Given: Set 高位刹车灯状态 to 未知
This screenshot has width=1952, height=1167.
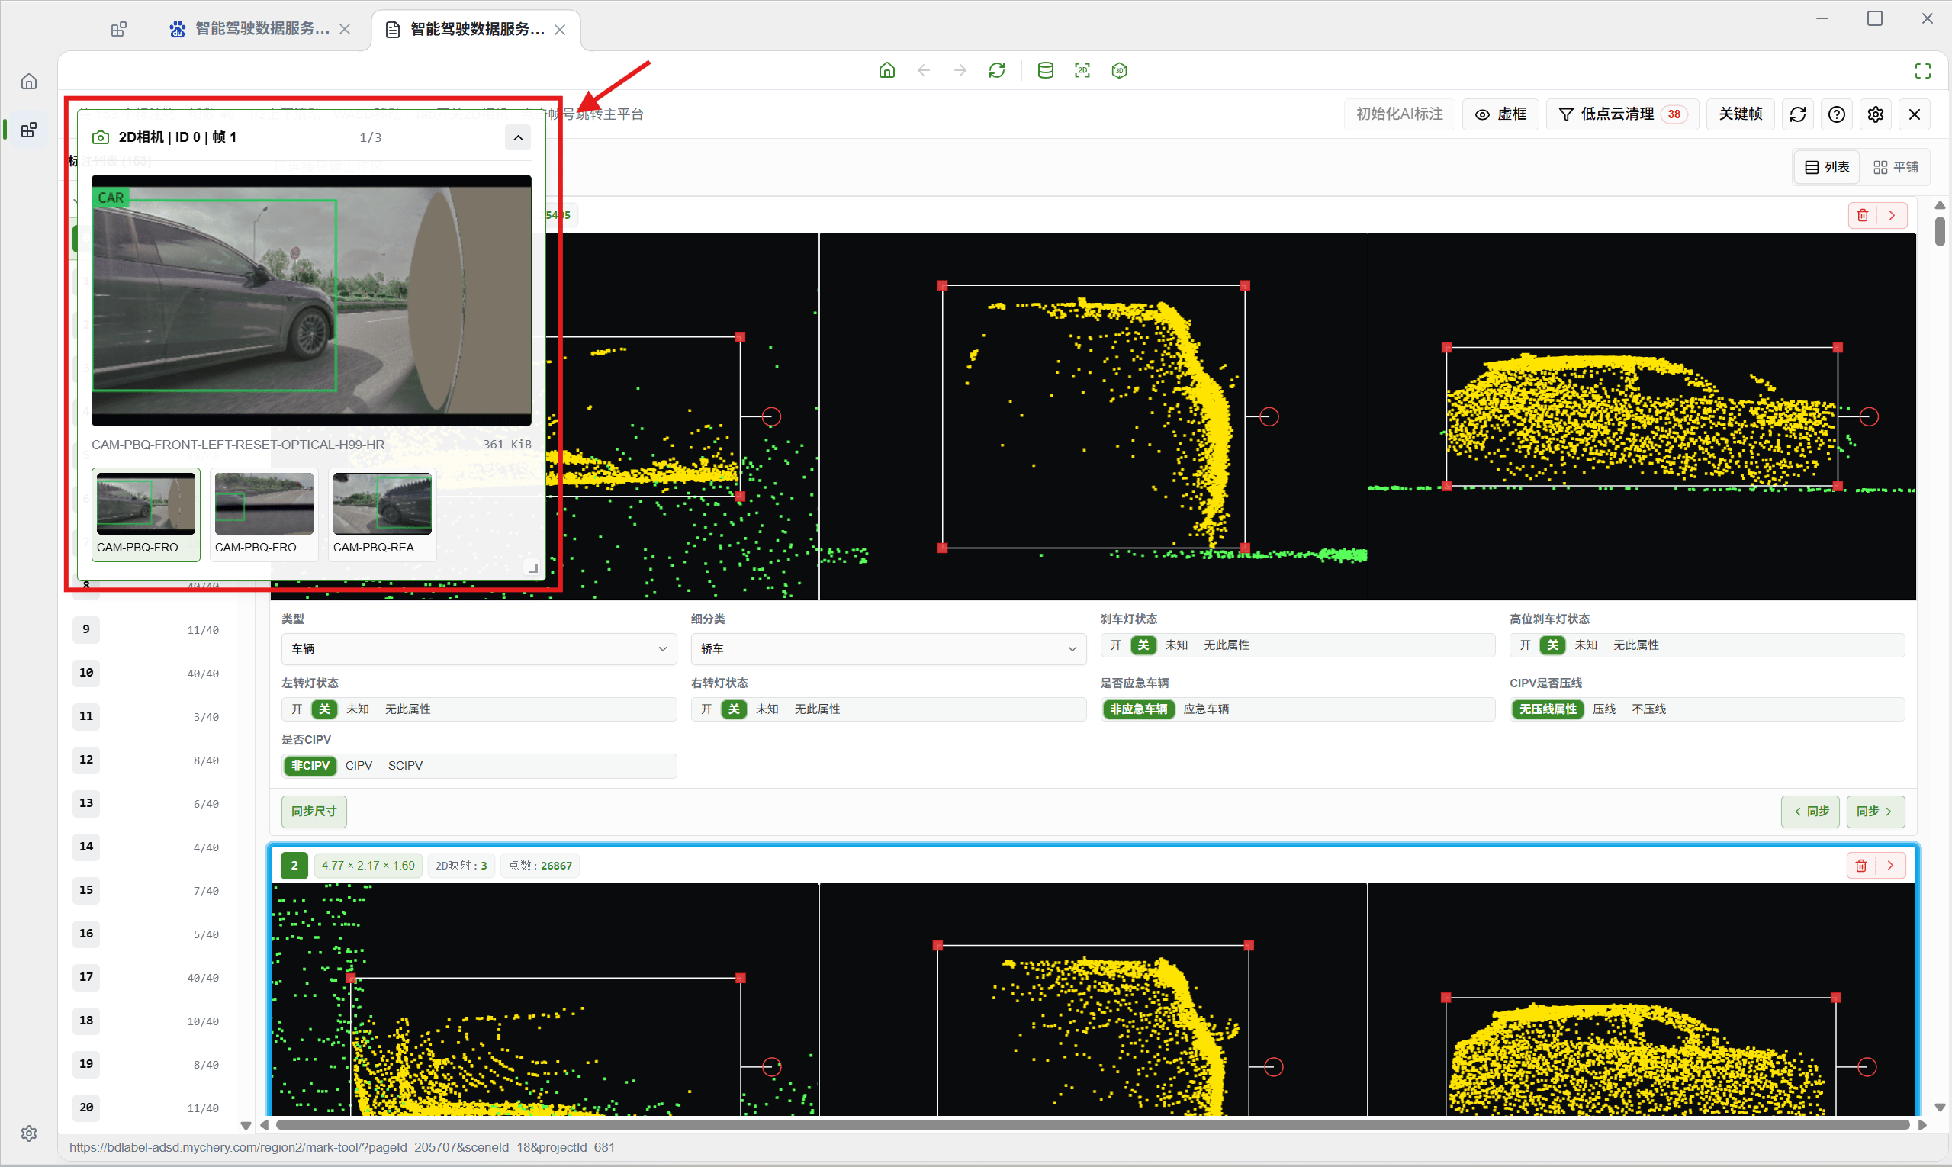Looking at the screenshot, I should coord(1586,645).
